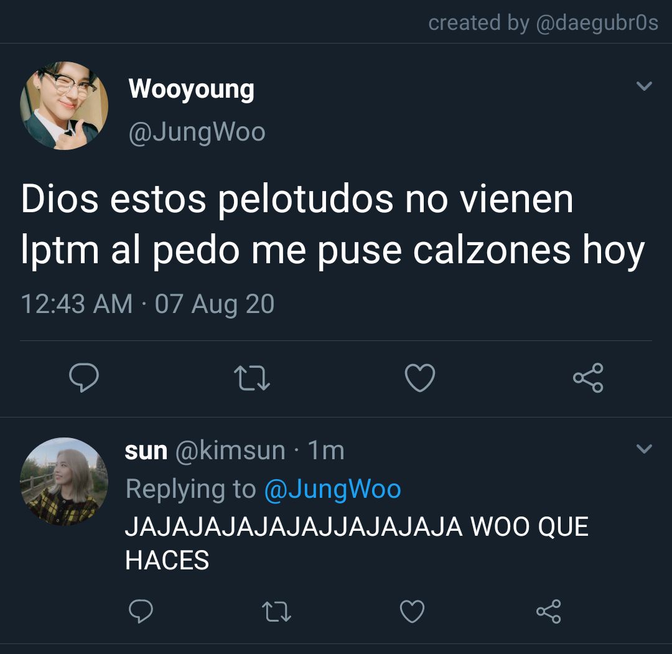Tap the @kimsun handle
Viewport: 672px width, 654px height.
coord(230,451)
